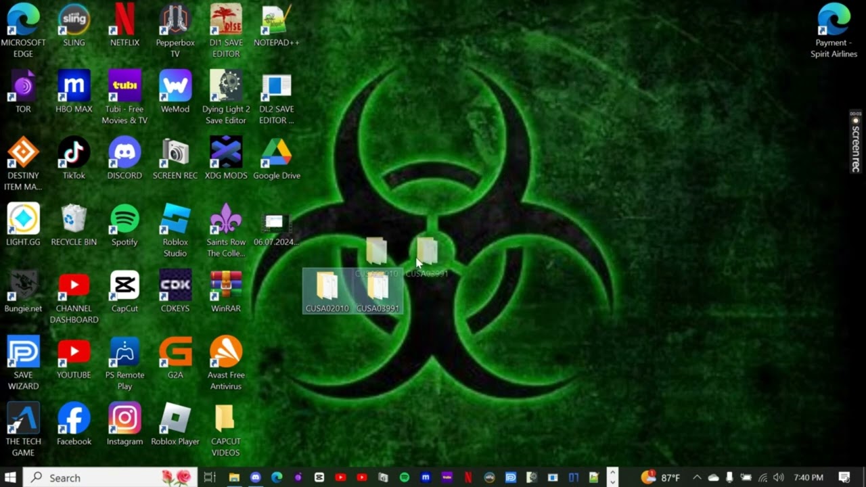Image resolution: width=866 pixels, height=487 pixels.
Task: Launch the SLING desktop shortcut
Action: (74, 26)
